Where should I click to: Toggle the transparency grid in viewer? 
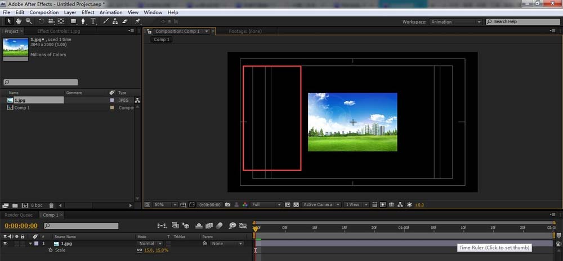296,205
